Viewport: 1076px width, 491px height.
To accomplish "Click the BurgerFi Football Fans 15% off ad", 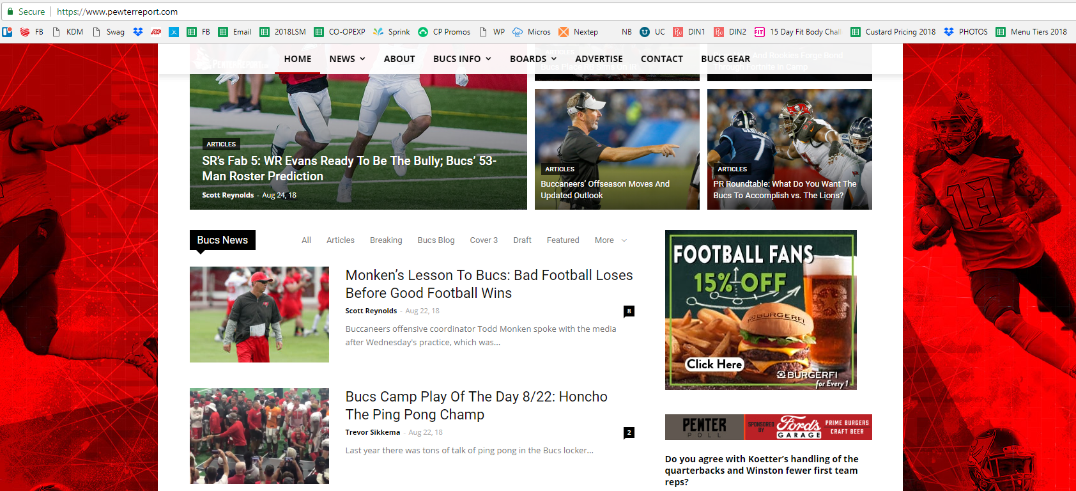I will [760, 310].
